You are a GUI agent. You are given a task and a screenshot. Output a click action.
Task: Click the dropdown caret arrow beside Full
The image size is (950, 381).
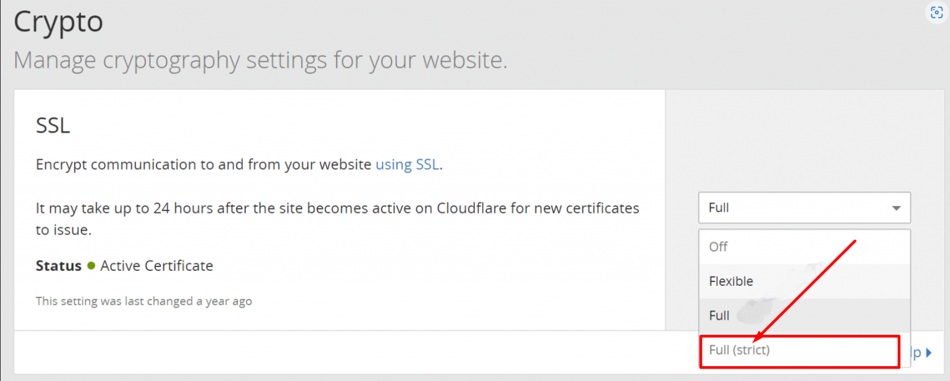tap(896, 208)
